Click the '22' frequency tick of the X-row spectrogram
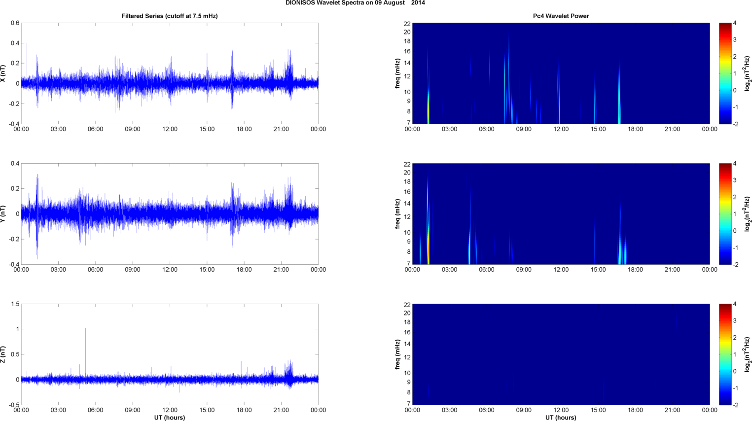The width and height of the screenshot is (752, 421). coord(407,24)
